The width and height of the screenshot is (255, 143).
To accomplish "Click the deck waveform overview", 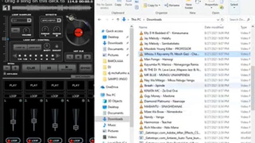I will click(52, 8).
